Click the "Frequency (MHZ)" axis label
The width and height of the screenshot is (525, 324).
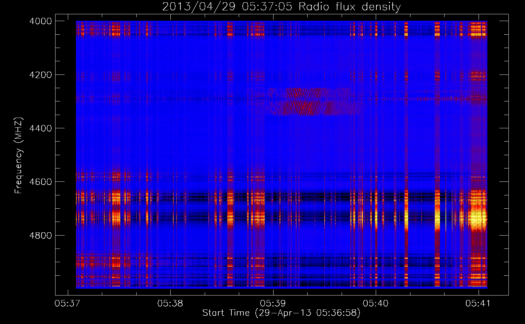18,156
